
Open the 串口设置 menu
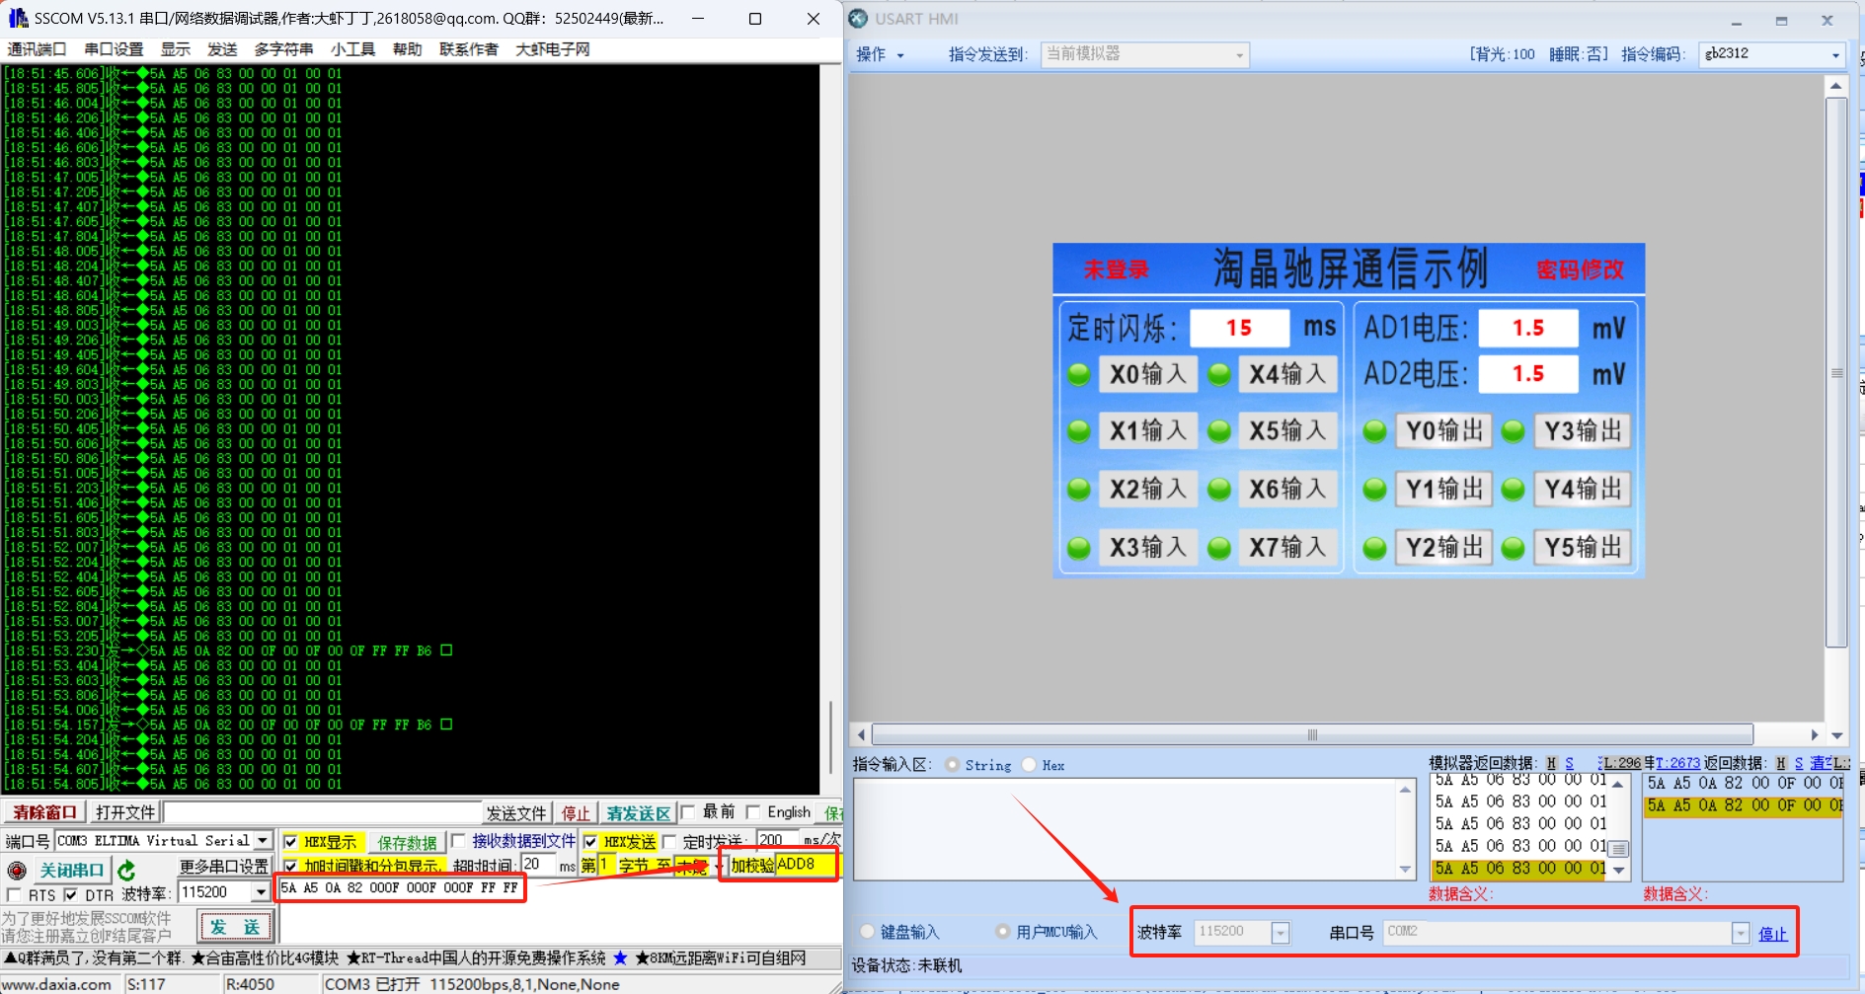pyautogui.click(x=114, y=49)
